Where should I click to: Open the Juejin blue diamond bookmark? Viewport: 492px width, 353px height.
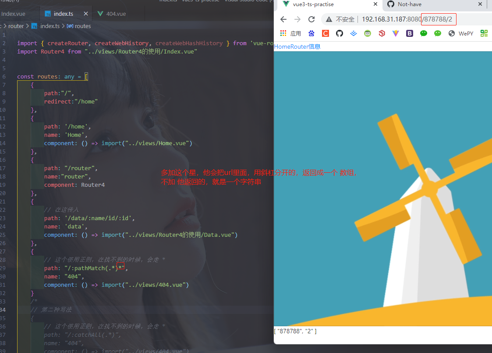pos(353,33)
